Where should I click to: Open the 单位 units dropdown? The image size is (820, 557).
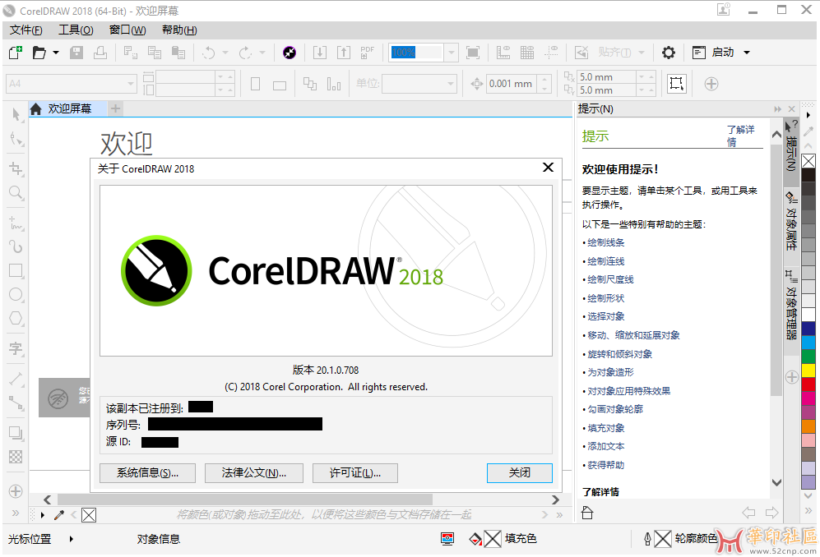coord(450,84)
